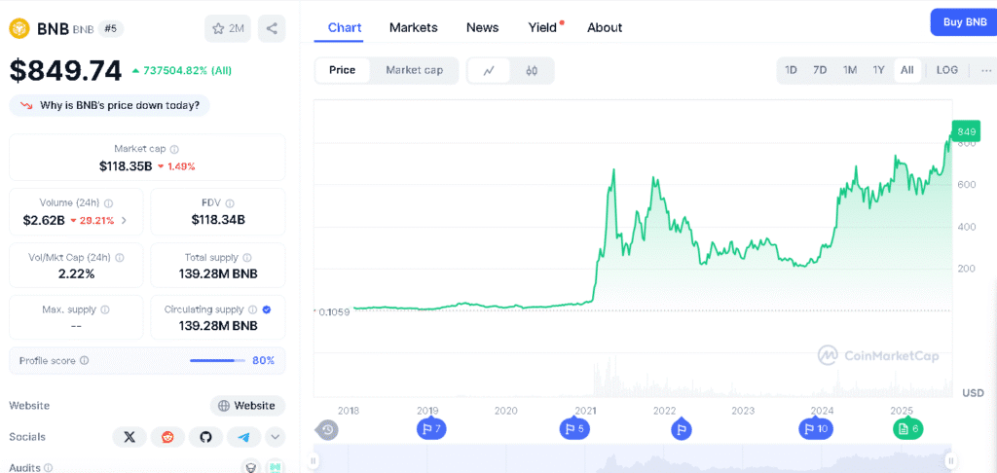Click the 2019 timeline marker with 7 events
The height and width of the screenshot is (473, 997).
tap(431, 428)
